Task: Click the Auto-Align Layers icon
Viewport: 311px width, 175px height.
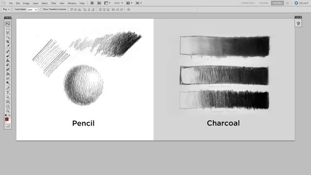Action: [128, 9]
